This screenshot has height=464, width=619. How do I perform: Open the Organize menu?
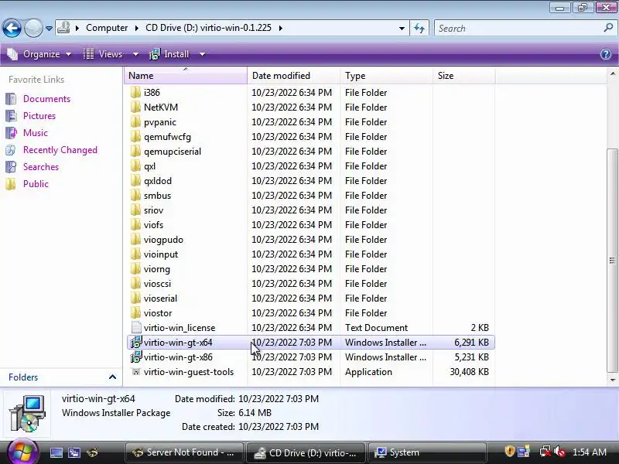pyautogui.click(x=39, y=54)
